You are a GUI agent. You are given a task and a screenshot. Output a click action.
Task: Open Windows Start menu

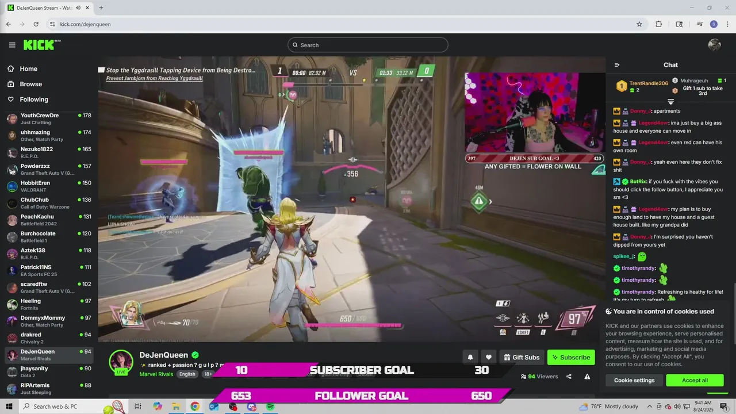click(9, 407)
